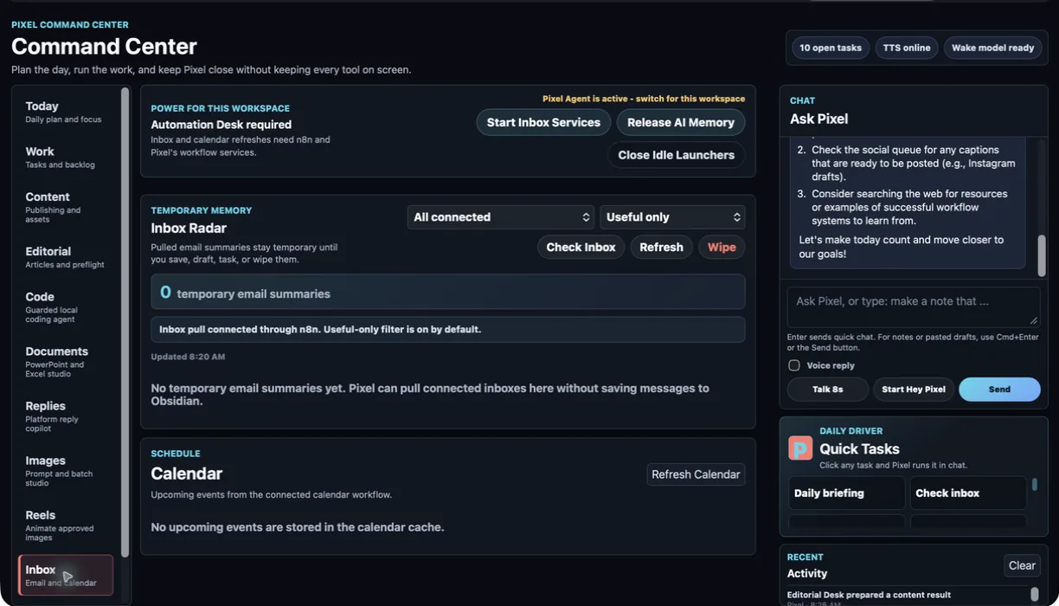This screenshot has width=1059, height=606.
Task: Click the left sidebar scrollbar
Action: 125,322
